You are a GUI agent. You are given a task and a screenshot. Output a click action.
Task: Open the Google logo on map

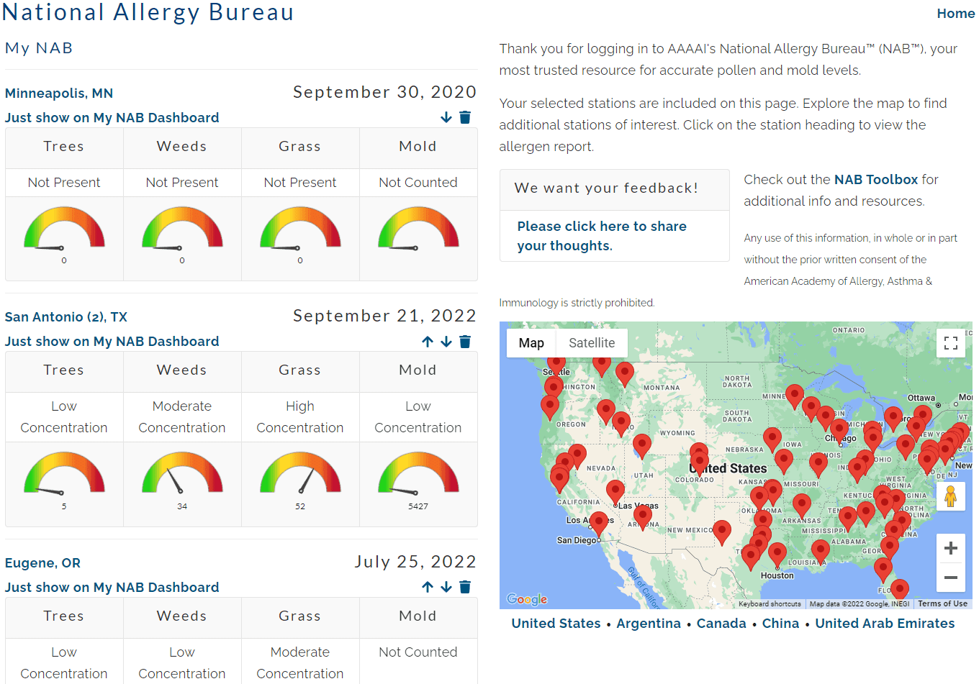coord(527,599)
